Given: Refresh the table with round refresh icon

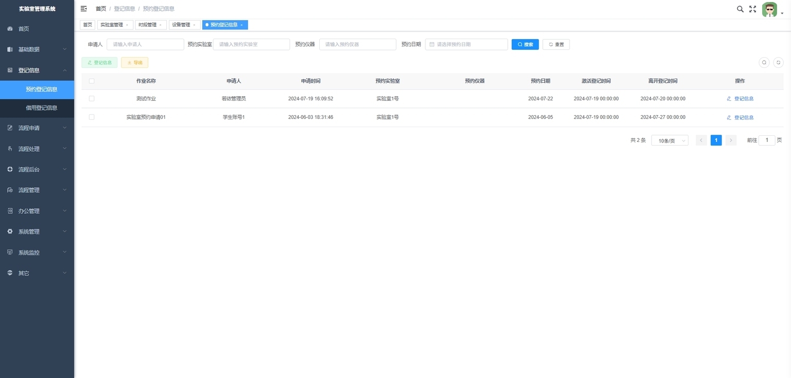Looking at the screenshot, I should pyautogui.click(x=779, y=62).
